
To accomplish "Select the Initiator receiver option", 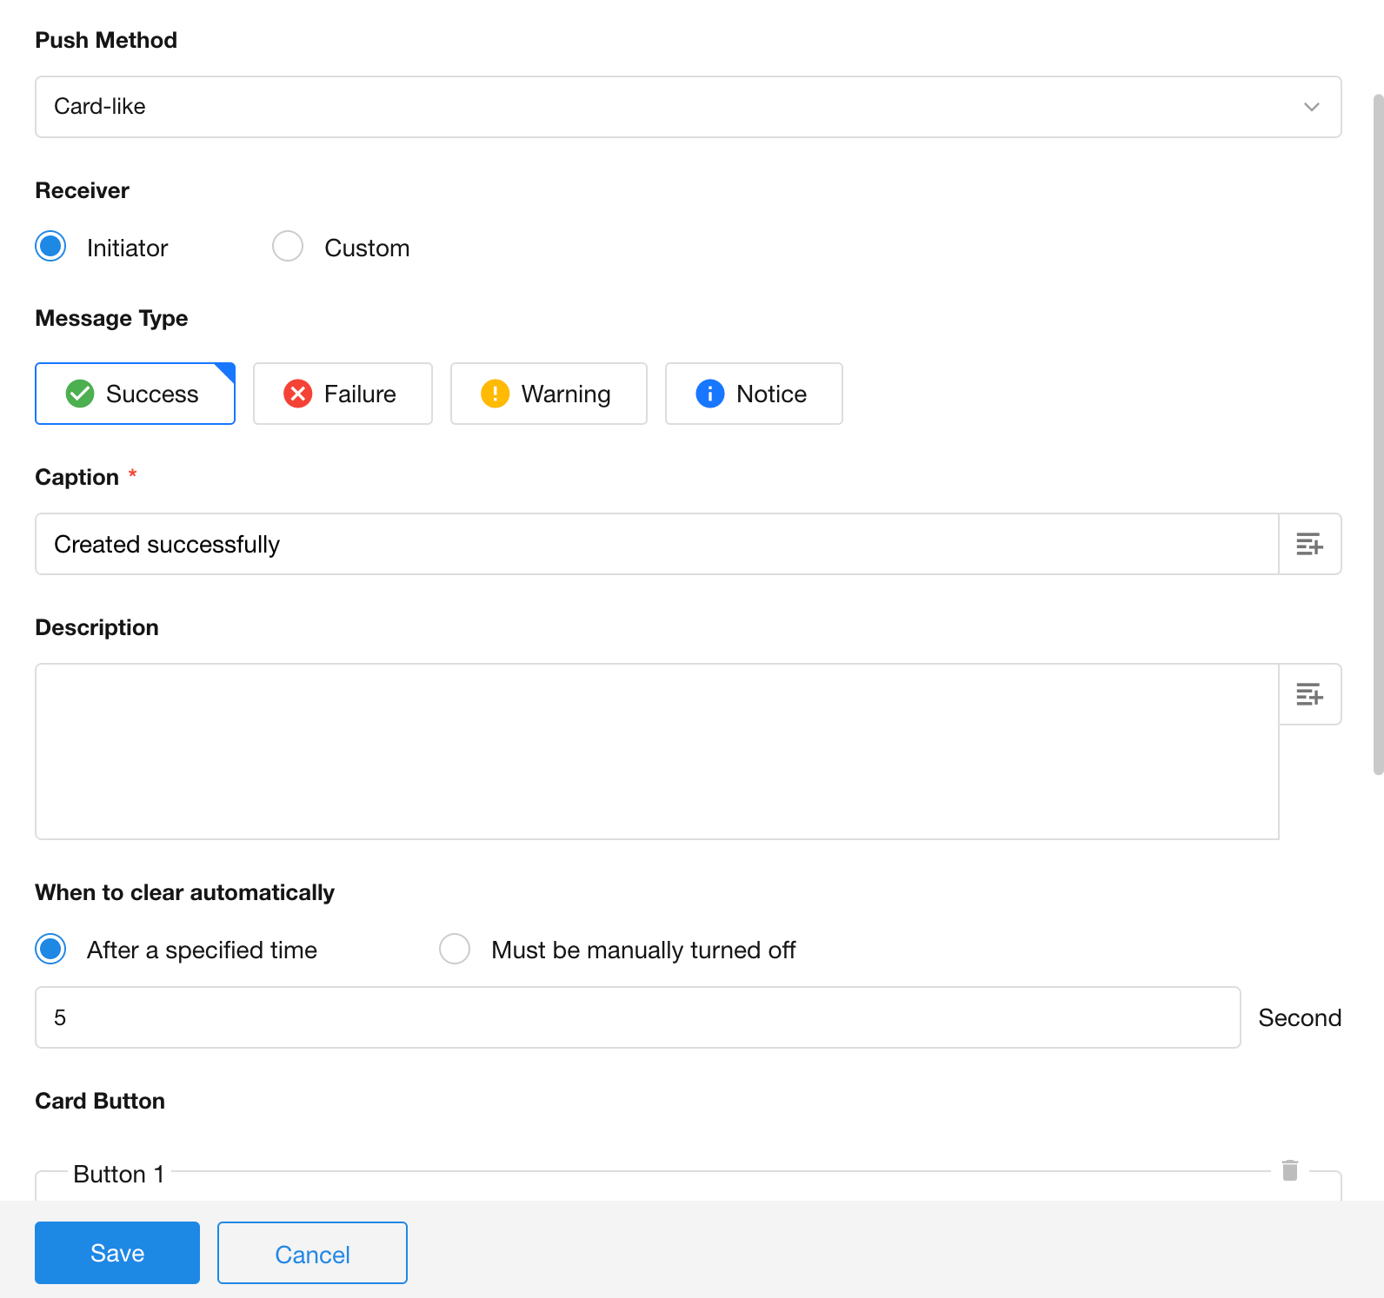I will click(51, 247).
